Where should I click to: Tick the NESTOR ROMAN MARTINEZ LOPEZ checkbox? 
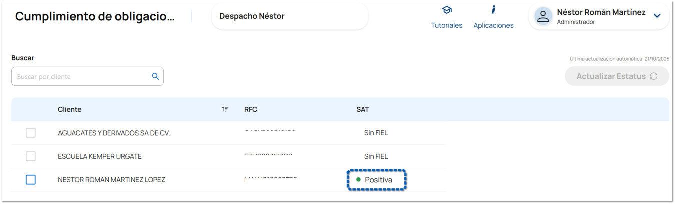[x=31, y=179]
